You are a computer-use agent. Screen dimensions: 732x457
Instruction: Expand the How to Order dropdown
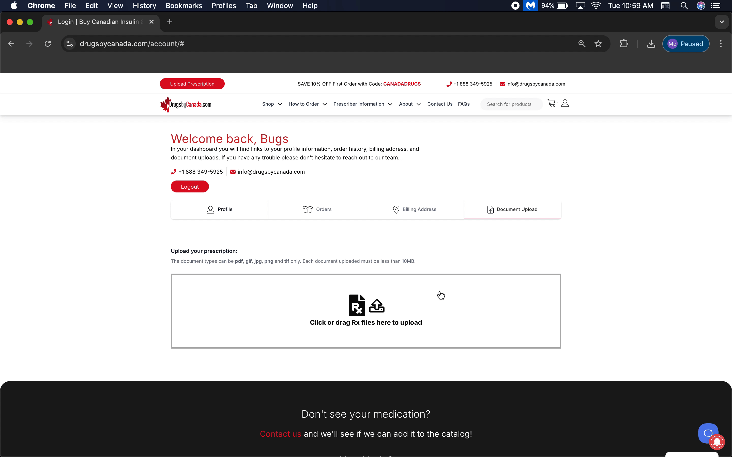tap(307, 104)
